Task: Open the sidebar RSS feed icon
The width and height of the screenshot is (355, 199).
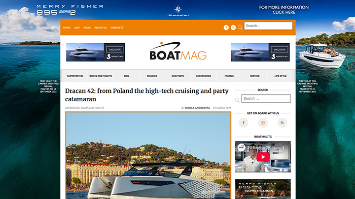Action: click(283, 123)
